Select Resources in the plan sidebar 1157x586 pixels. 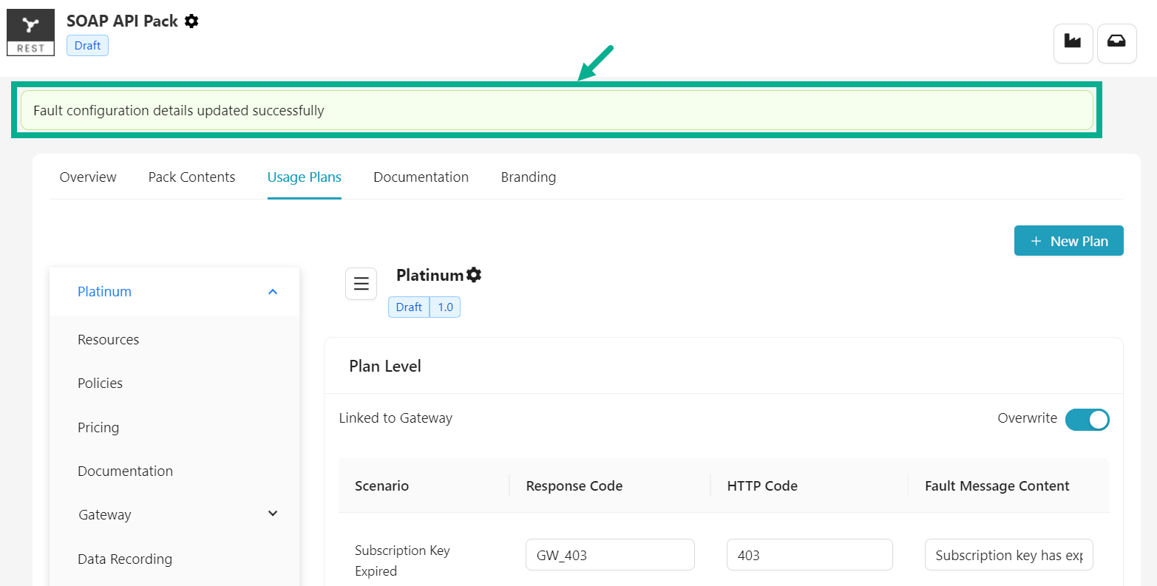108,340
